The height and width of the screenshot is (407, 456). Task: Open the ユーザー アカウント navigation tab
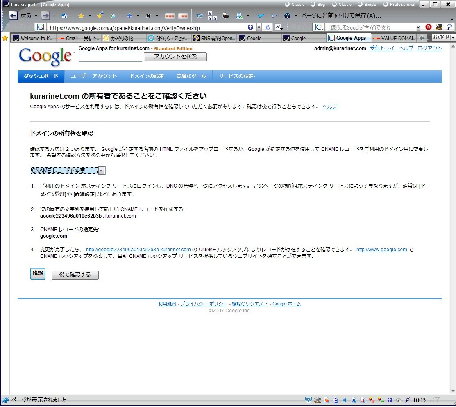point(94,76)
